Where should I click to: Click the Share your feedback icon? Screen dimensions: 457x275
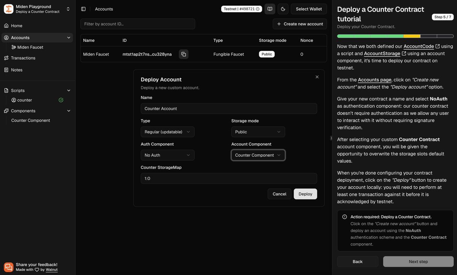point(8,267)
